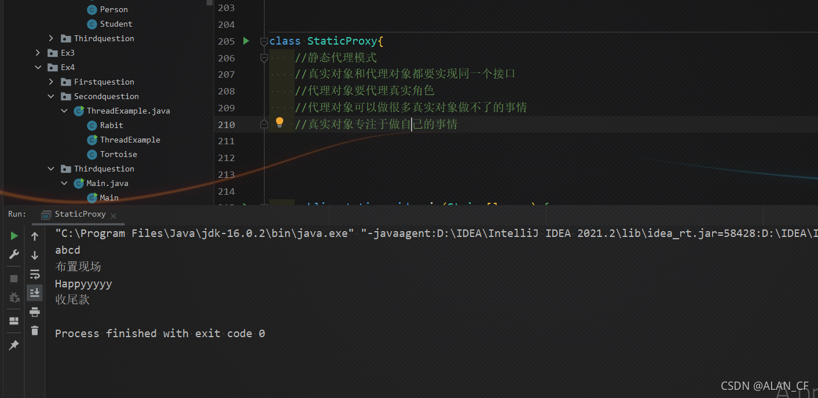The height and width of the screenshot is (398, 818).
Task: Click the Ex3 folder icon
Action: click(52, 53)
